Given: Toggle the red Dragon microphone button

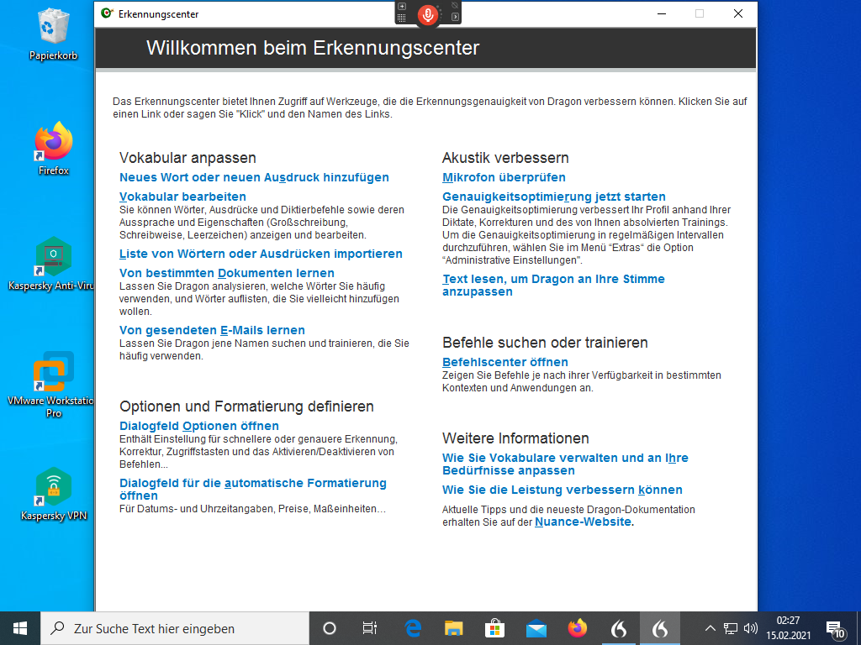Looking at the screenshot, I should [x=428, y=13].
